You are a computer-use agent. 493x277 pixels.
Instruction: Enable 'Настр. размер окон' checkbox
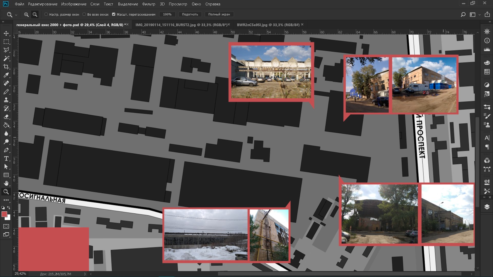(46, 14)
